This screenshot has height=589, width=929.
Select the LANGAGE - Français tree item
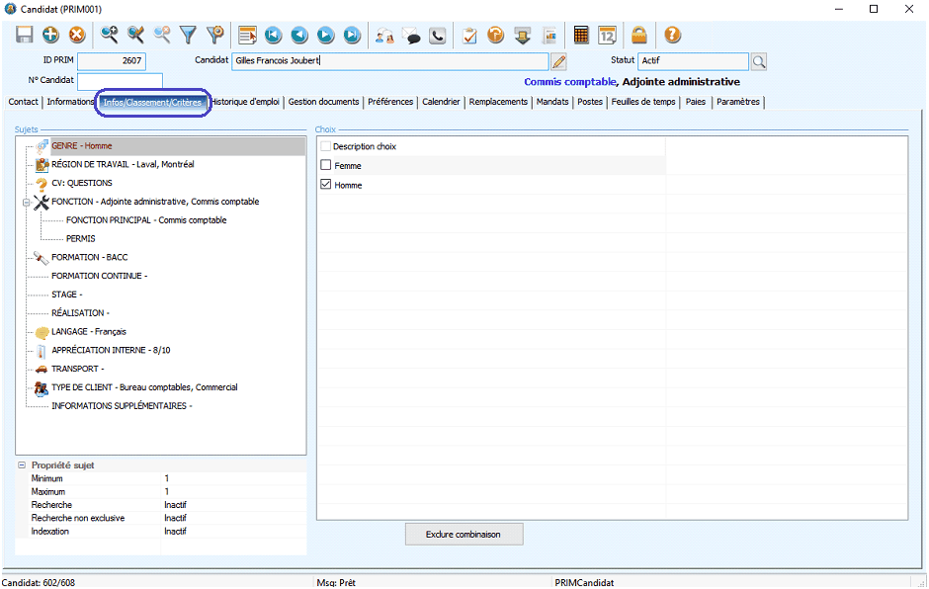click(88, 332)
